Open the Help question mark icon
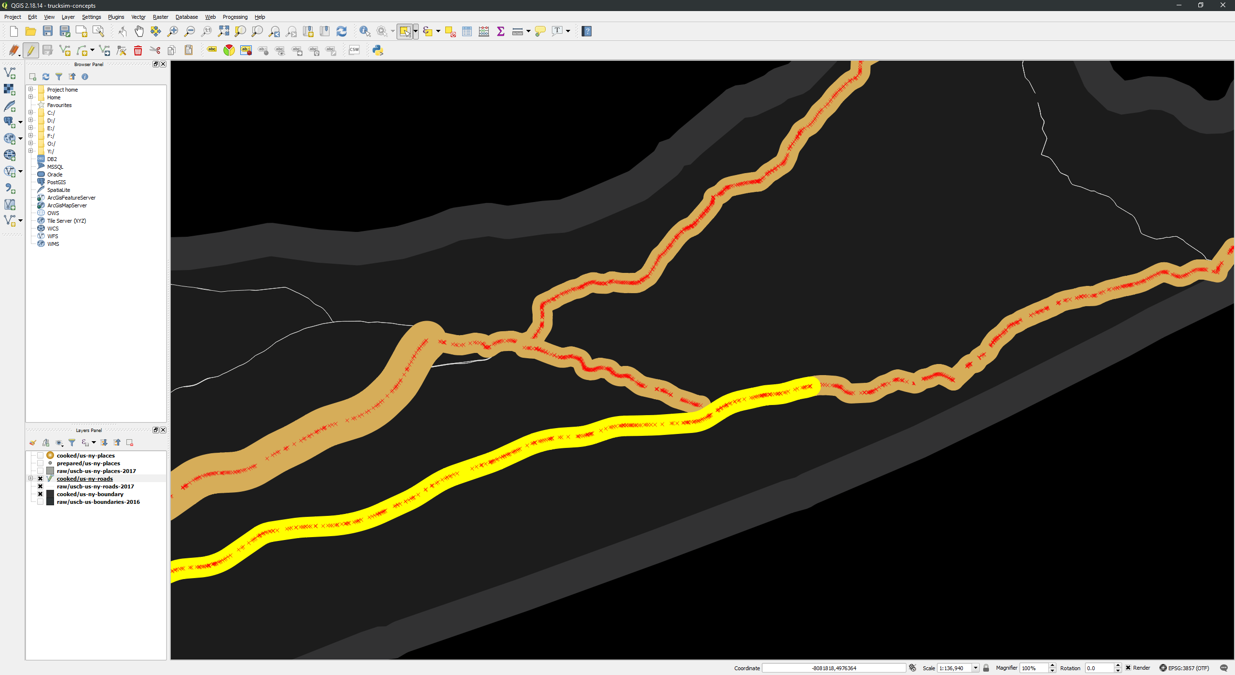The height and width of the screenshot is (675, 1235). 587,31
